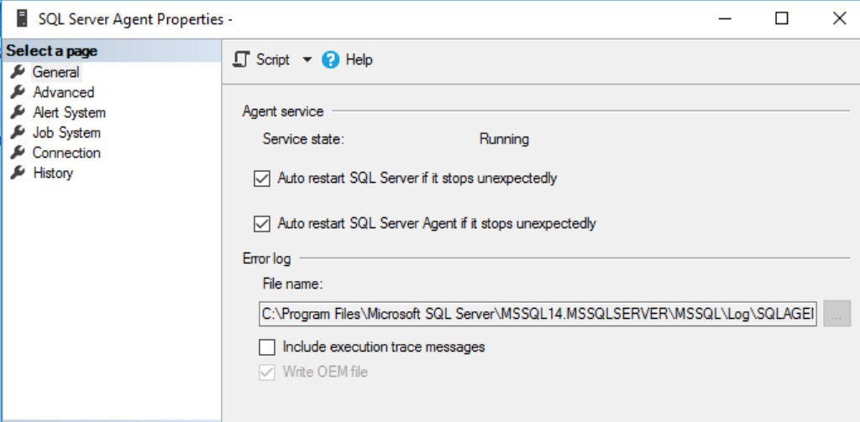
Task: Click the browse ellipsis button for log file
Action: pyautogui.click(x=837, y=314)
